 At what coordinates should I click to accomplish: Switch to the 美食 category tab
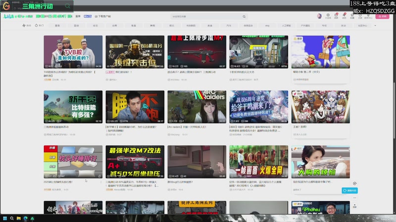pos(210,26)
